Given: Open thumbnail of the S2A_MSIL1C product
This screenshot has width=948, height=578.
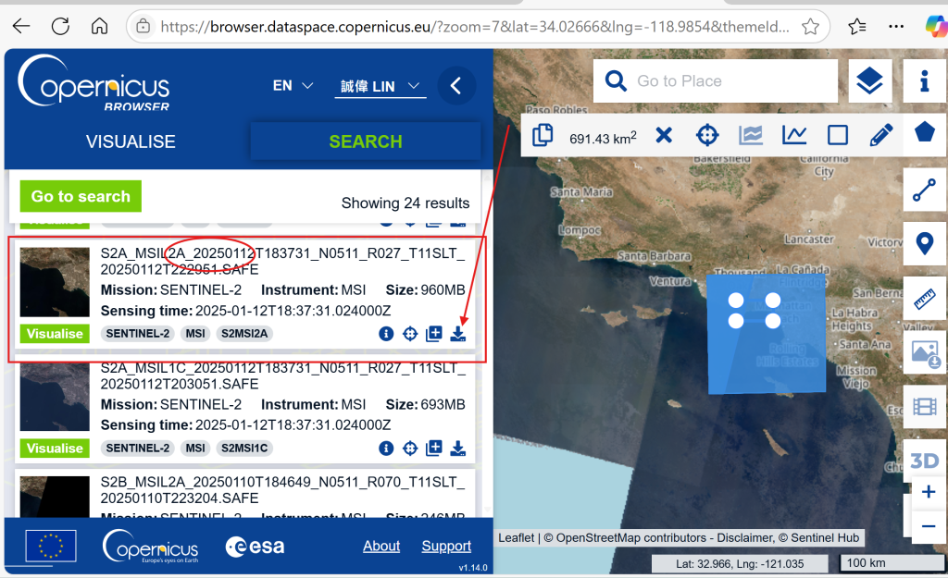Looking at the screenshot, I should (x=55, y=397).
